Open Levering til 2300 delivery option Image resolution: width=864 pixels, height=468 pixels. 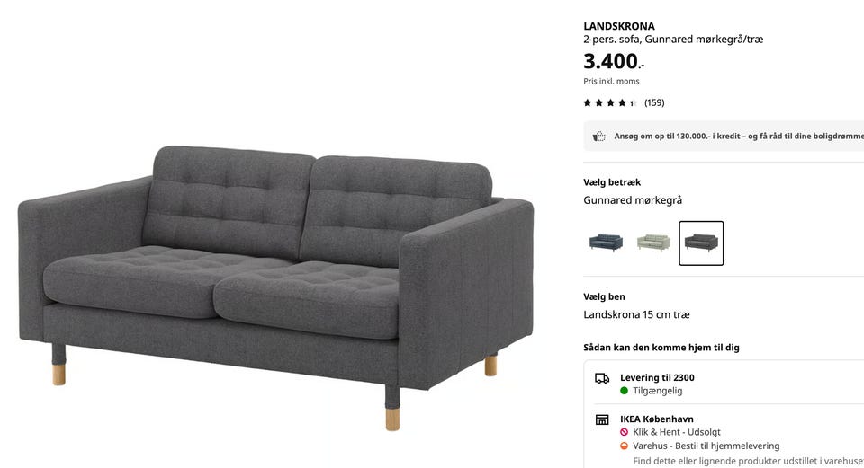coord(657,378)
